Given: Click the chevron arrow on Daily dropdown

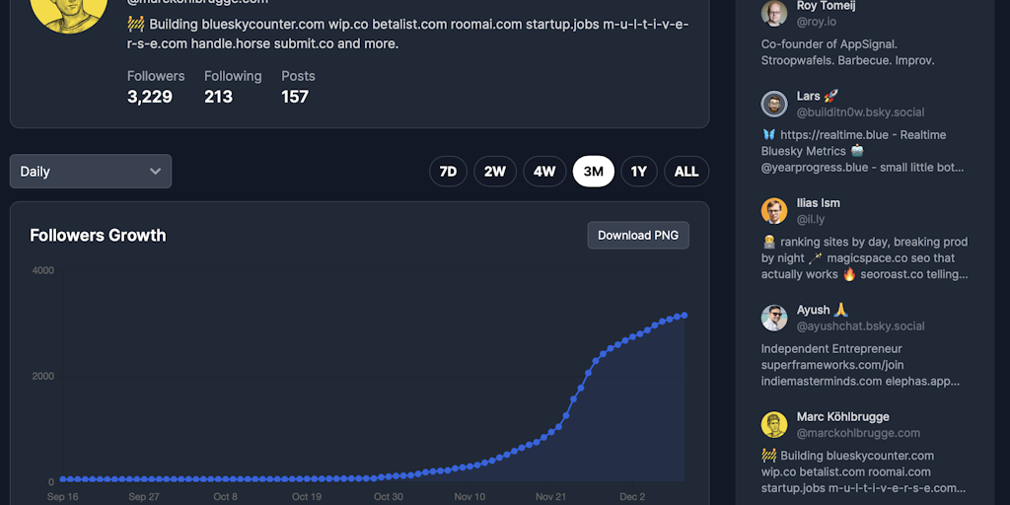Looking at the screenshot, I should point(155,171).
